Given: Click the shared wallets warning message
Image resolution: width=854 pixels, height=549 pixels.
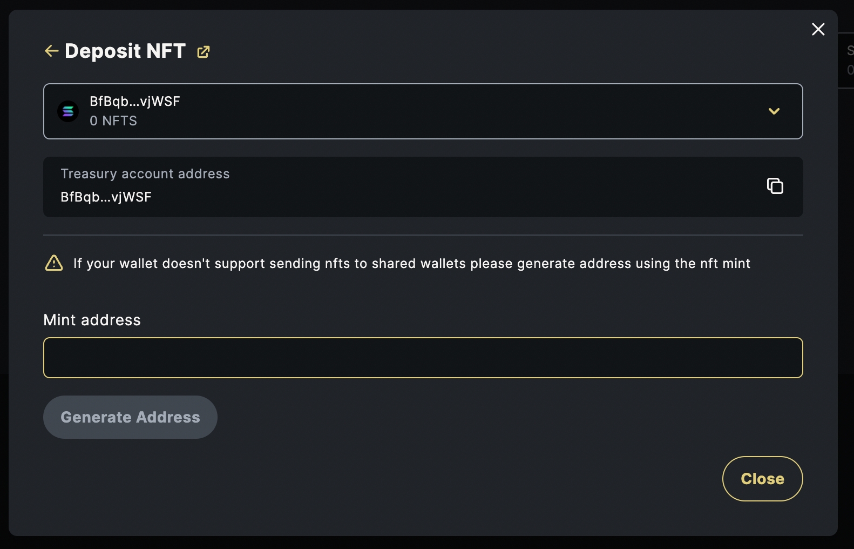Looking at the screenshot, I should 411,264.
